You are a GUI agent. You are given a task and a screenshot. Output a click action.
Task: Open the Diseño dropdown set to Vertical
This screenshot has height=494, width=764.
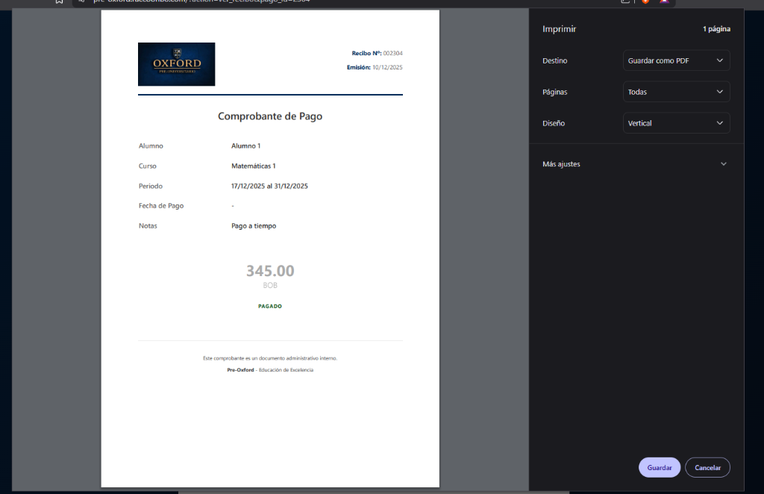676,123
